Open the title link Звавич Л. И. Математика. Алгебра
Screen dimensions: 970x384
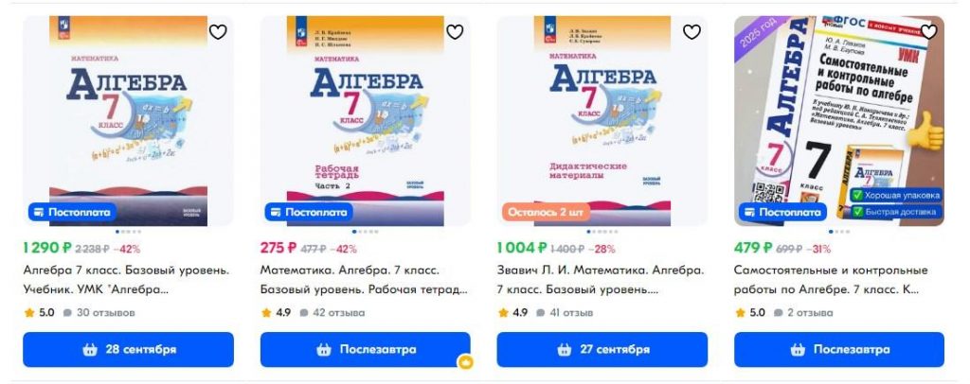600,271
